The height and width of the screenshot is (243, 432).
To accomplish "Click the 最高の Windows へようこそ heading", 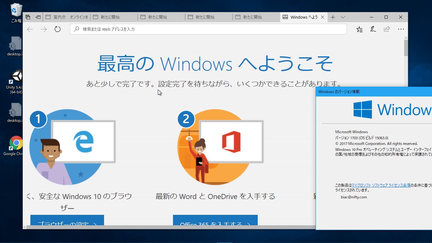I will pyautogui.click(x=215, y=63).
